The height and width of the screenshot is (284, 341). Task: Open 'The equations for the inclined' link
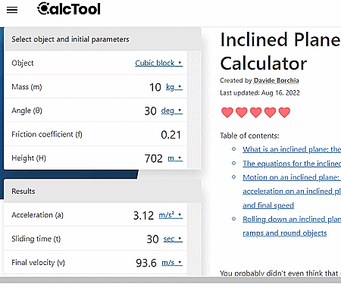point(292,164)
